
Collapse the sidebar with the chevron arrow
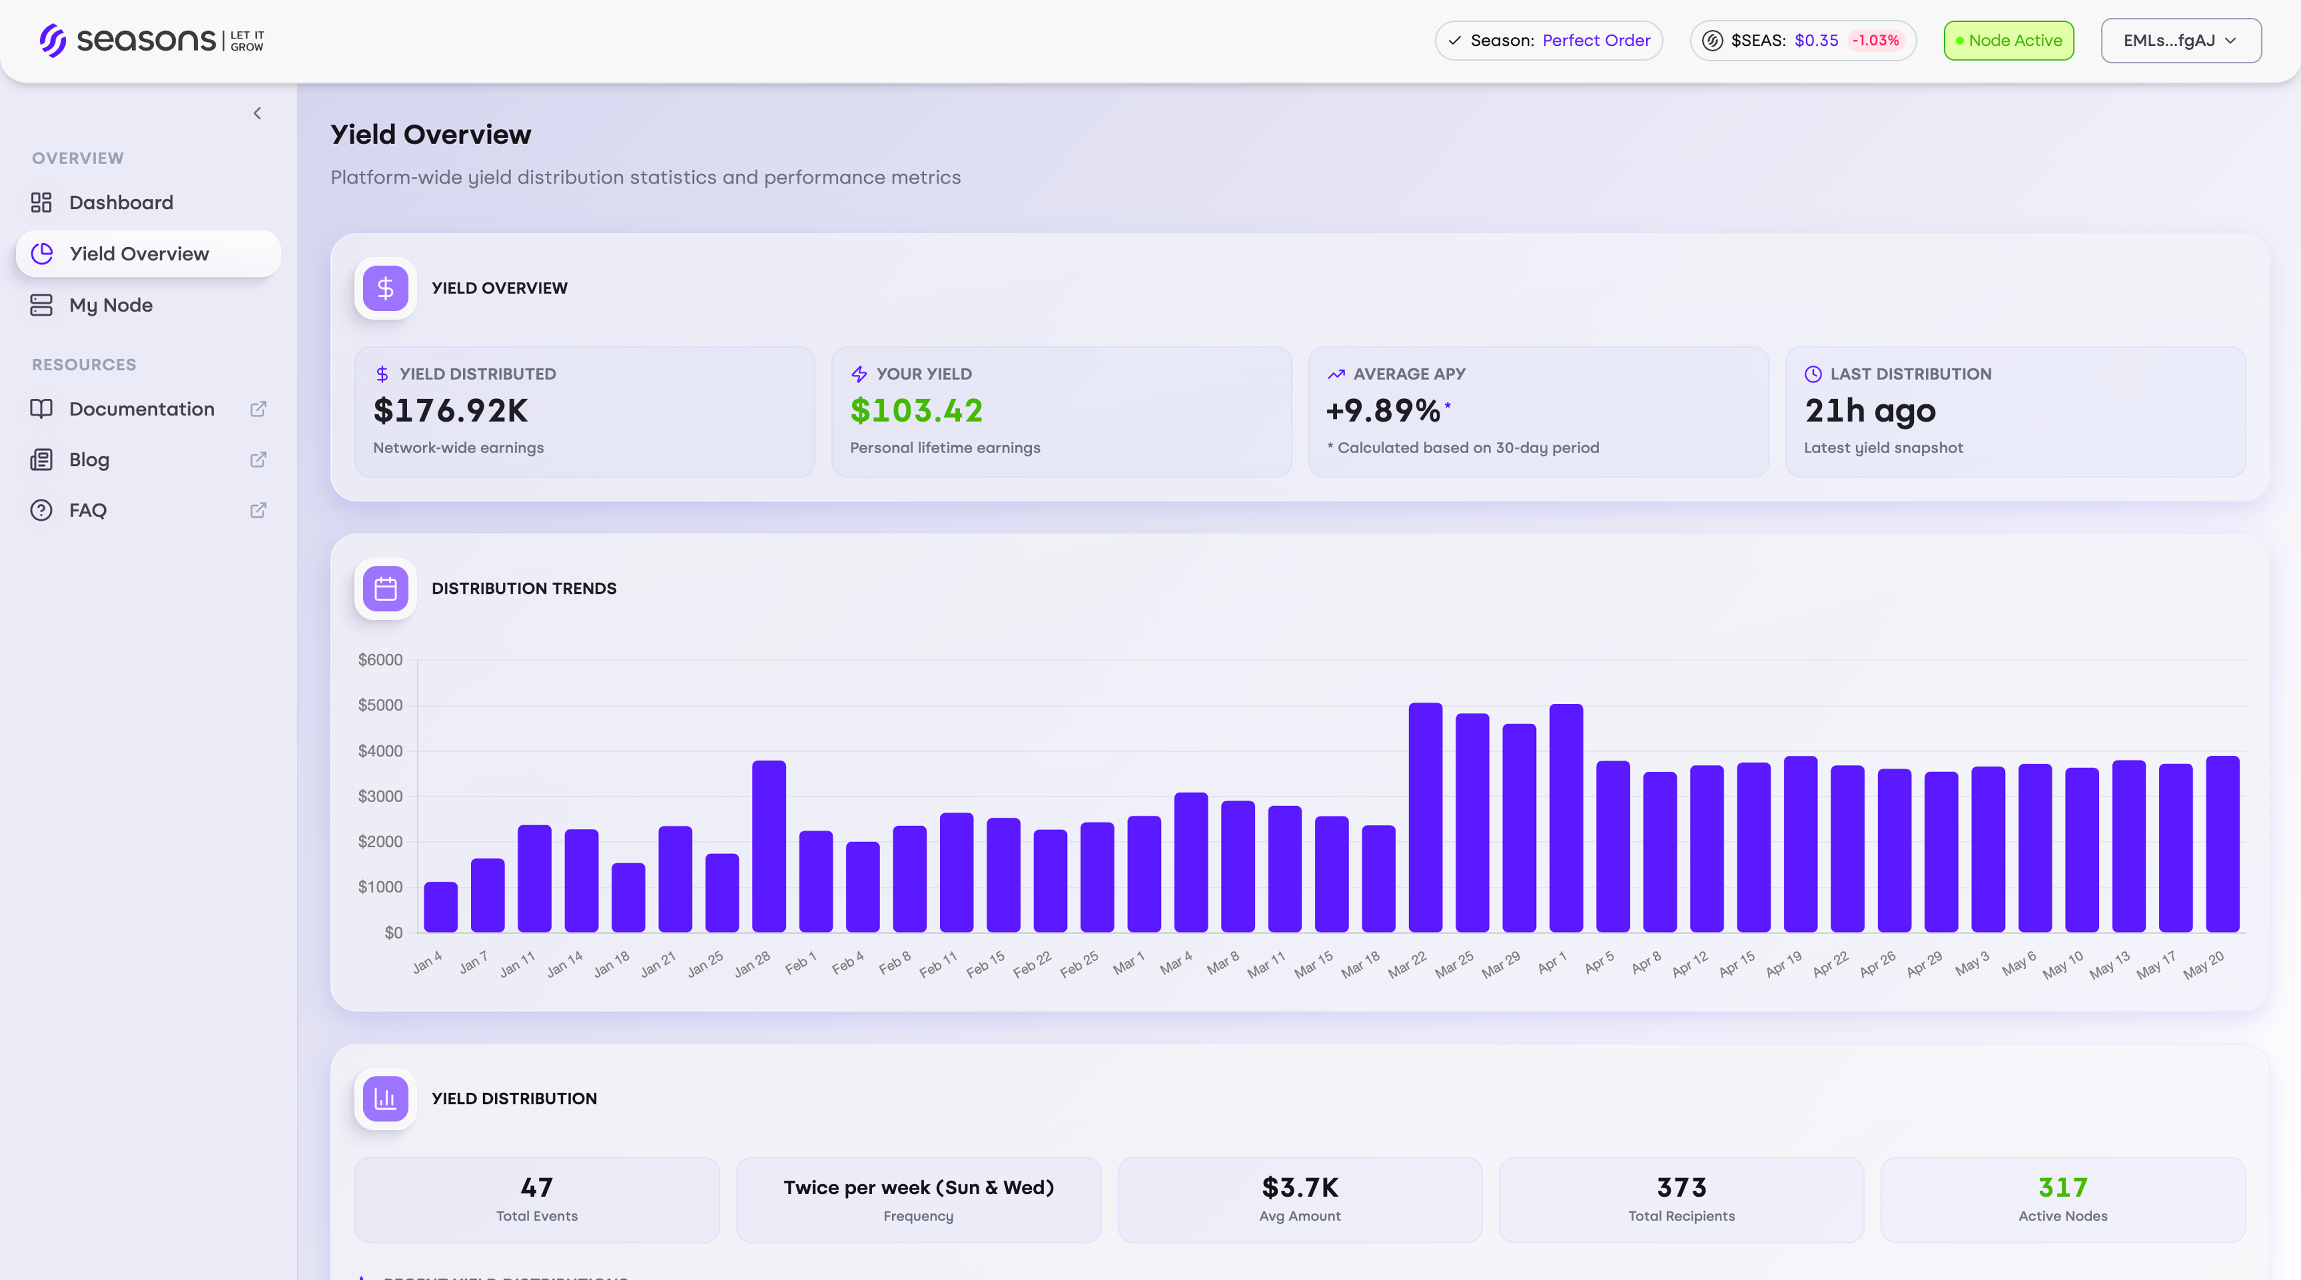point(257,114)
